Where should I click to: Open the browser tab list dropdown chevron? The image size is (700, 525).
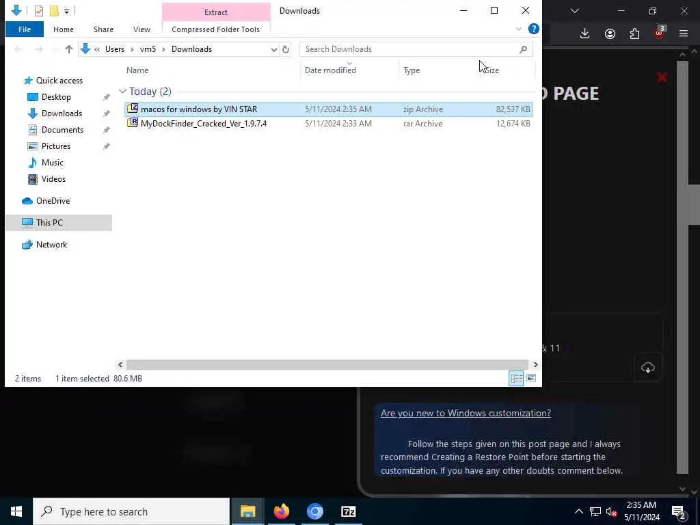[574, 11]
